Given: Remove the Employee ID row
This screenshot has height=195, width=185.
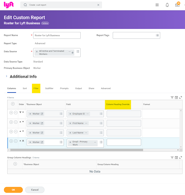Looking at the screenshot, I should (16, 113).
